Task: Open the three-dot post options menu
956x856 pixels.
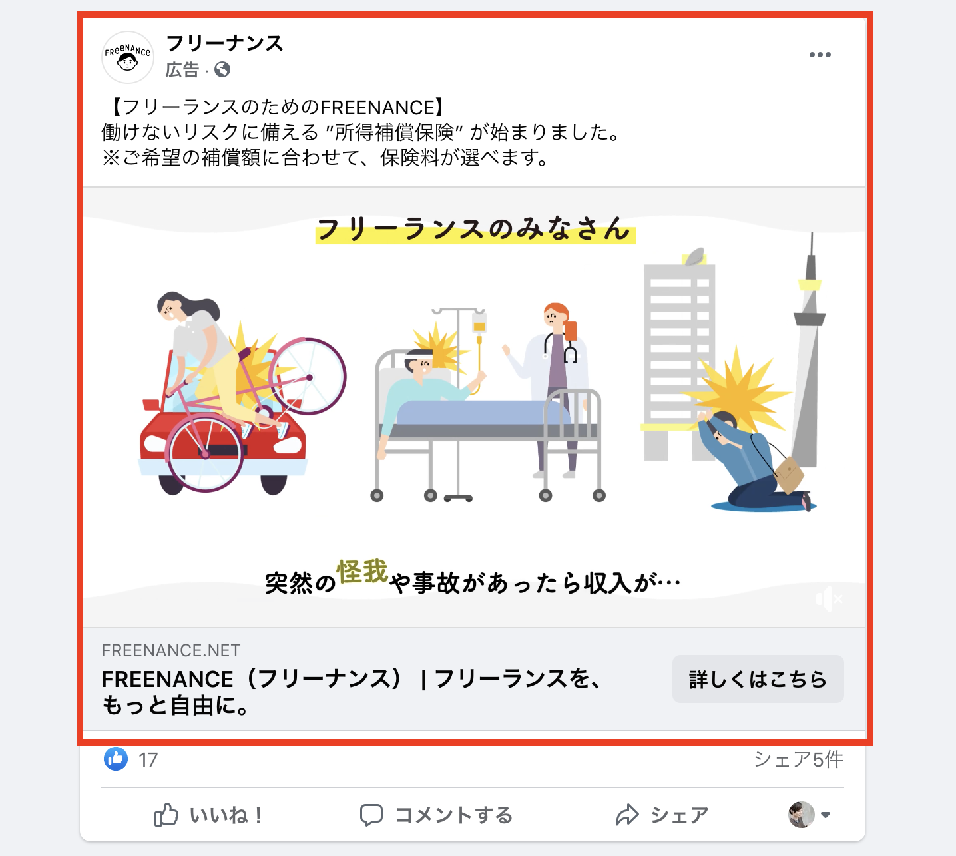Action: pyautogui.click(x=820, y=55)
